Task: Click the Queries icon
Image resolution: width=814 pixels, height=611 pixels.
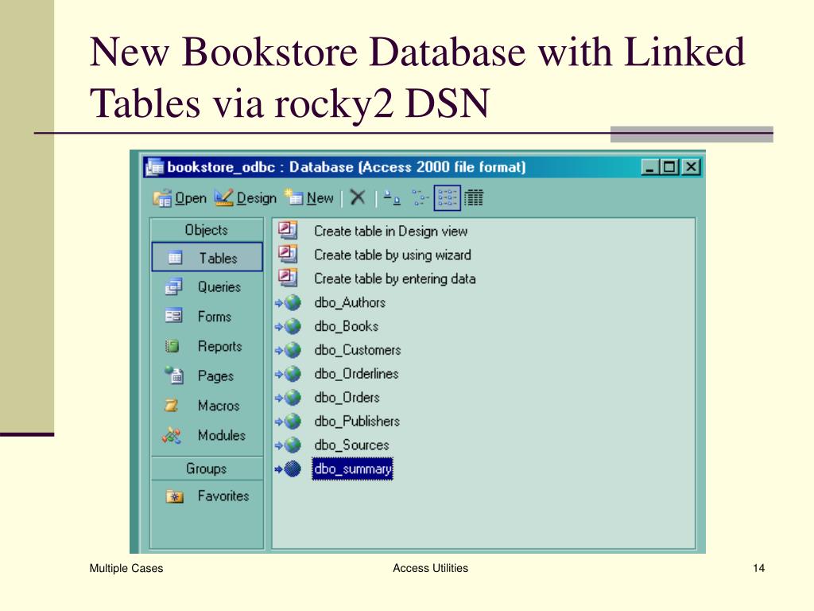Action: [173, 286]
